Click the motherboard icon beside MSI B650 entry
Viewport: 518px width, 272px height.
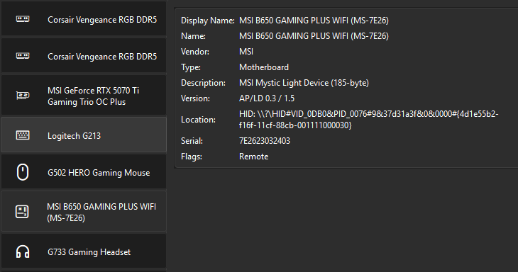pyautogui.click(x=22, y=212)
